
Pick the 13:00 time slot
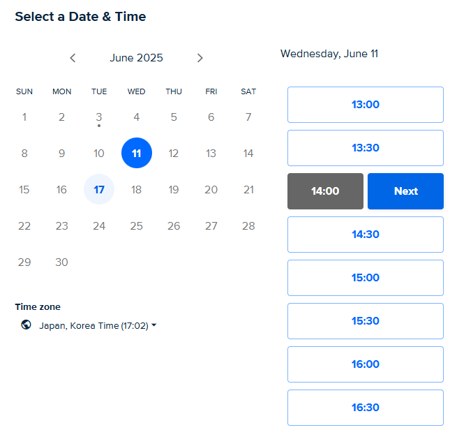366,105
